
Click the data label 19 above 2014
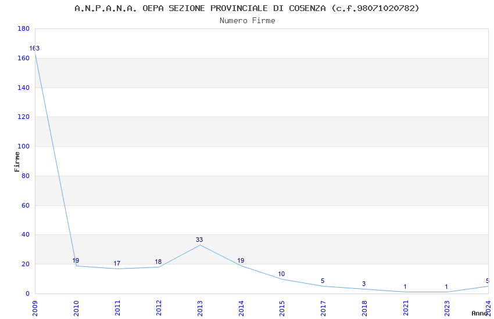click(x=241, y=260)
